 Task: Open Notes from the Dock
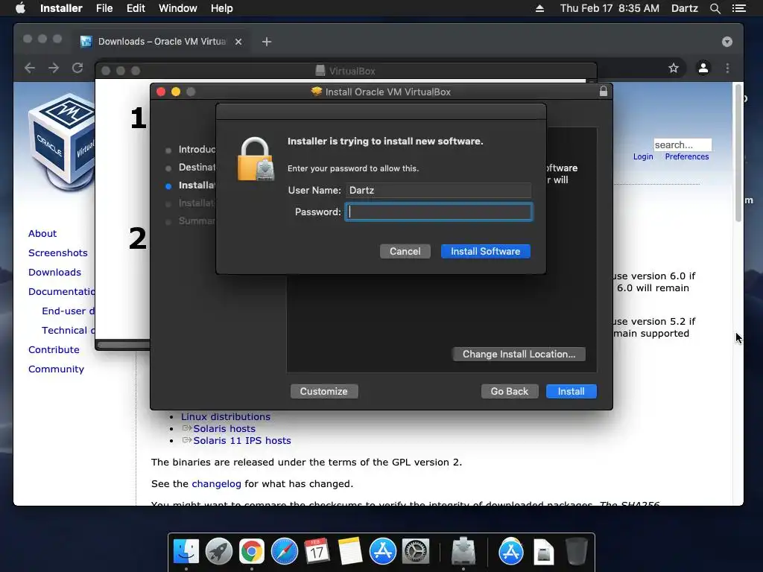pos(350,552)
